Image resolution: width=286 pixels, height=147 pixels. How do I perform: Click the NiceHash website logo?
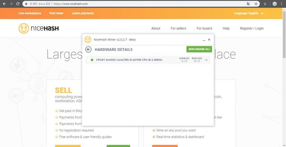pyautogui.click(x=39, y=28)
